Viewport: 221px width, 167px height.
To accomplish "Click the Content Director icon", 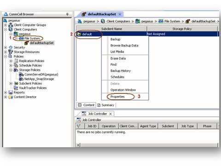I will coord(11,97).
